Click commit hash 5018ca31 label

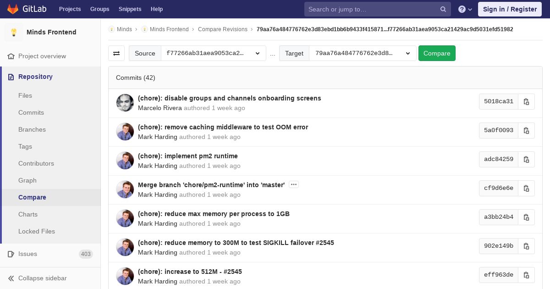point(499,101)
